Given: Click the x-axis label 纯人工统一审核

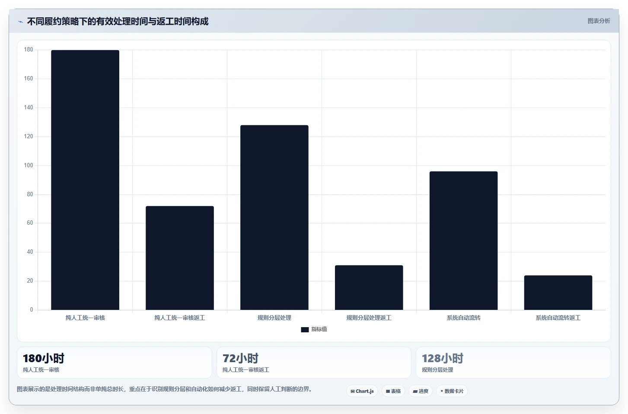Looking at the screenshot, I should (x=85, y=318).
